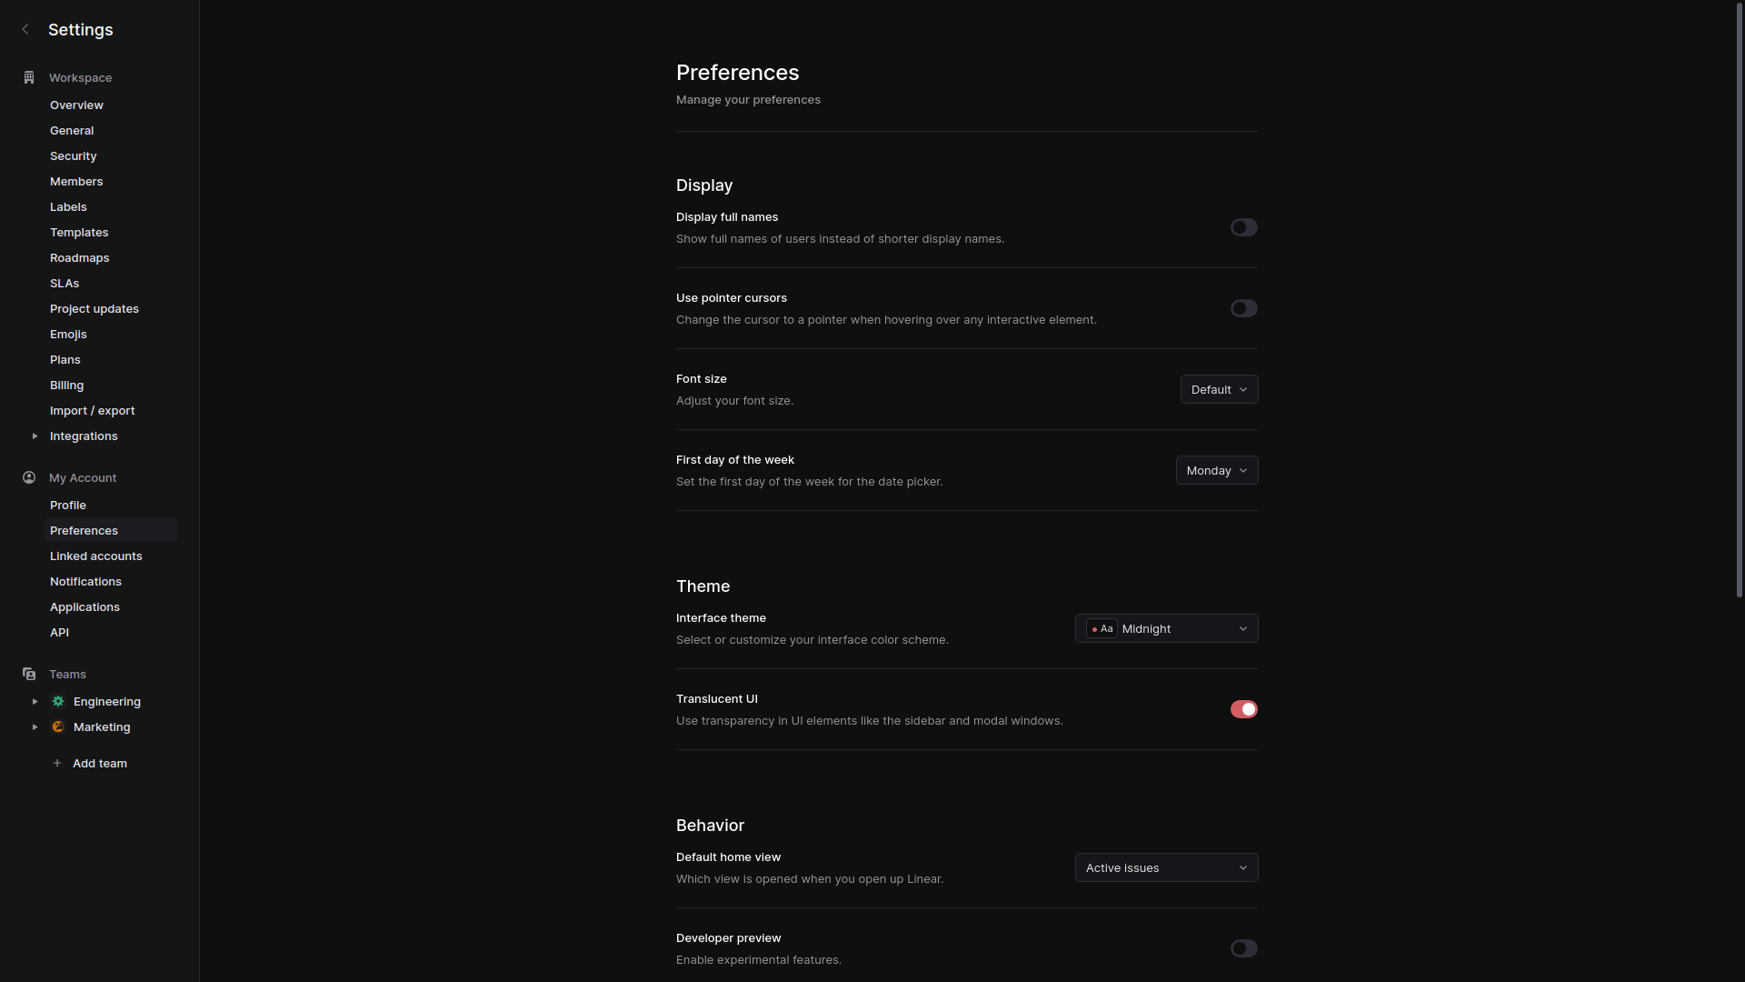Click the My Account icon in sidebar

pyautogui.click(x=29, y=477)
